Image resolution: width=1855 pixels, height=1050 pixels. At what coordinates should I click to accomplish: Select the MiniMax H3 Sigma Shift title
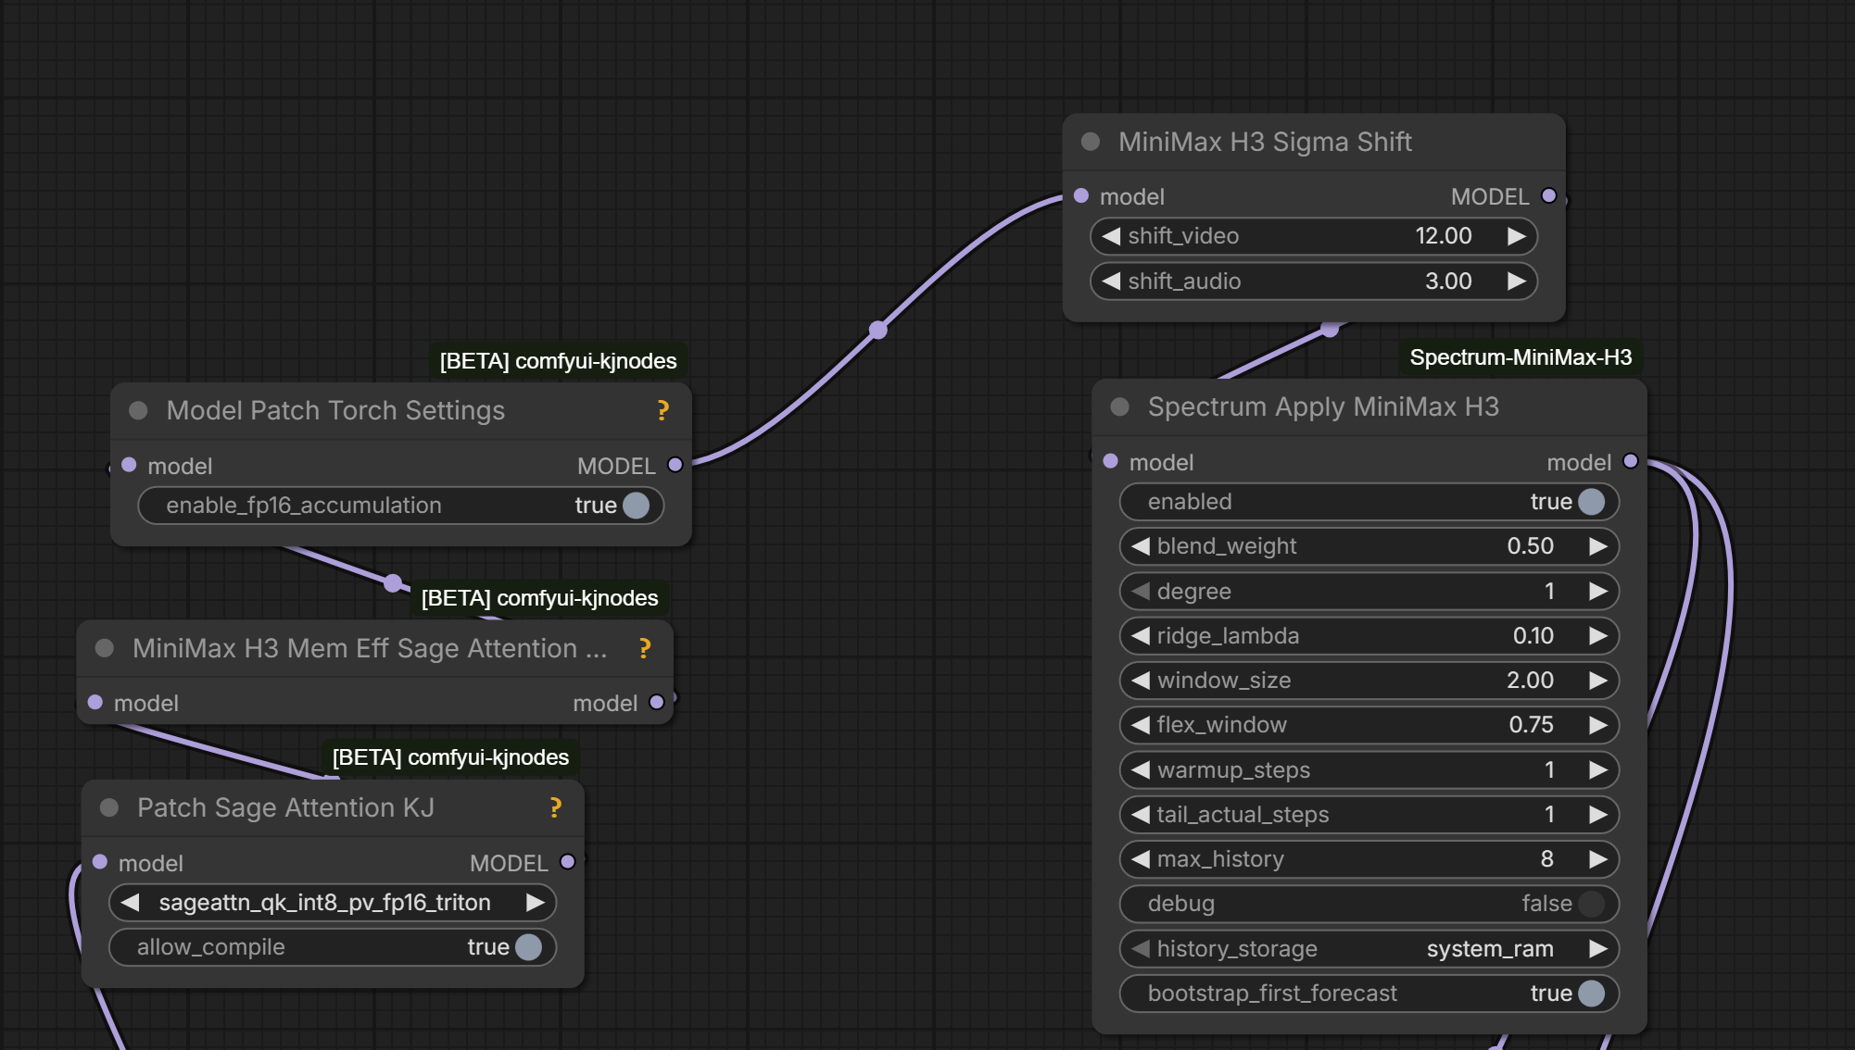pyautogui.click(x=1265, y=142)
